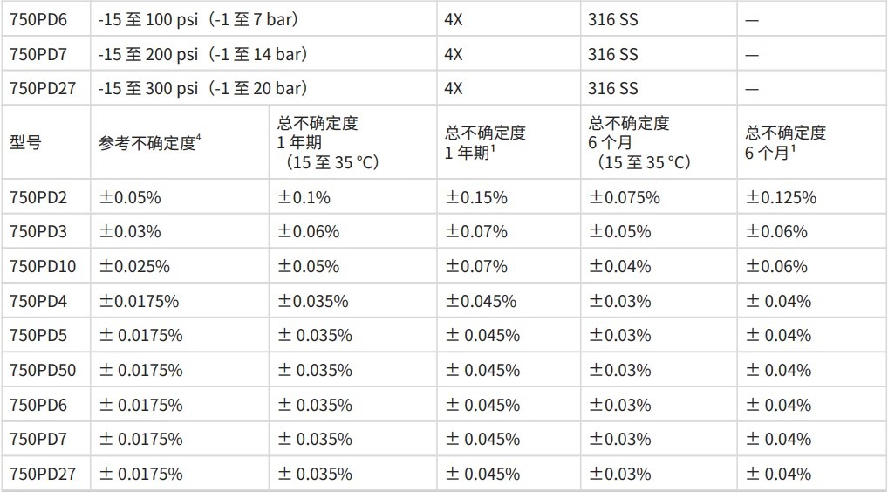Select the -15 至 200 psi range cell

coord(202,54)
